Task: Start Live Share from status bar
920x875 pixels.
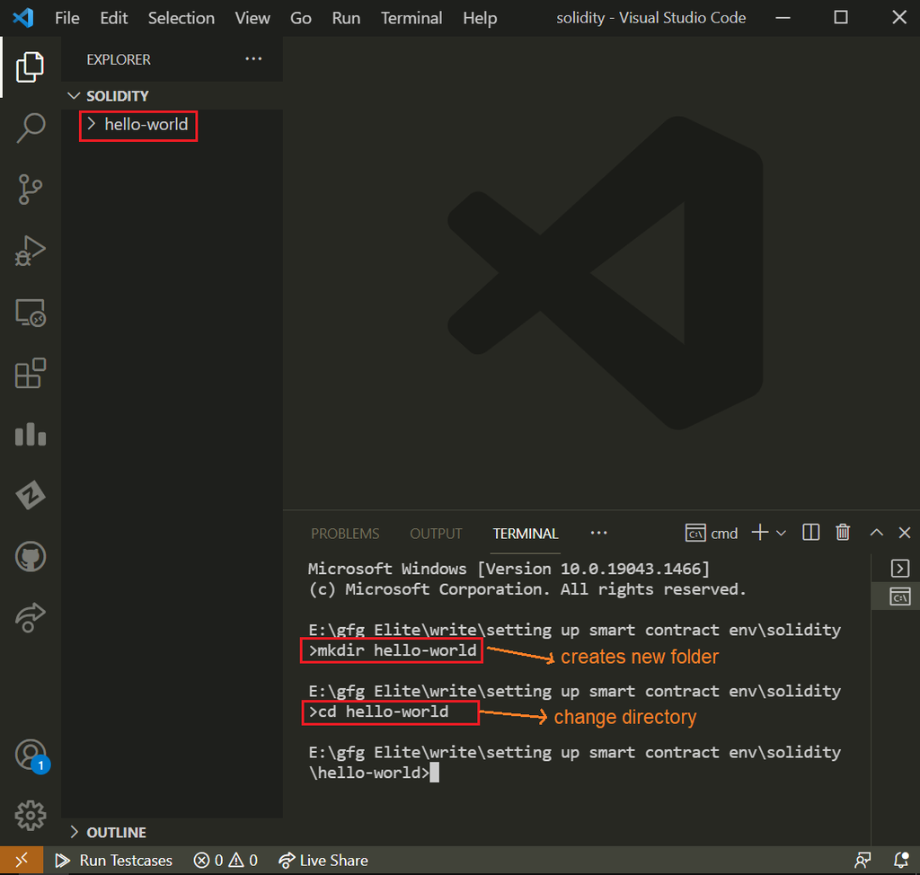Action: point(323,861)
